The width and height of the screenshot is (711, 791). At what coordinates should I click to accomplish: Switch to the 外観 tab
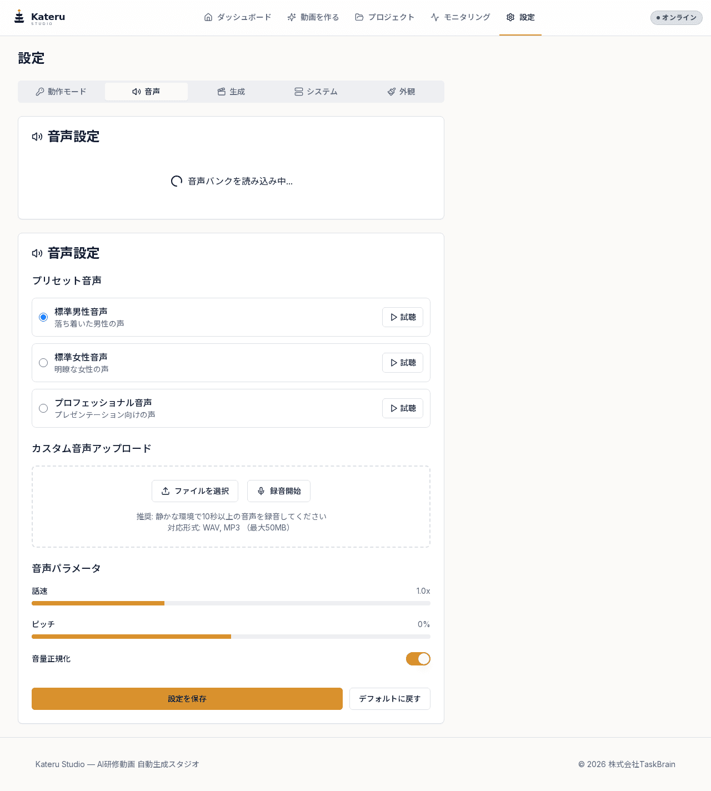tap(401, 92)
